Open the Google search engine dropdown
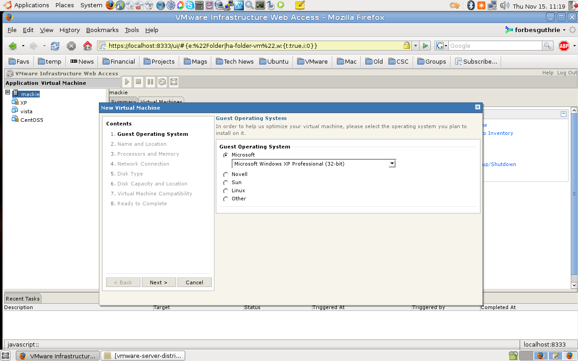Image resolution: width=578 pixels, height=361 pixels. pyautogui.click(x=441, y=46)
